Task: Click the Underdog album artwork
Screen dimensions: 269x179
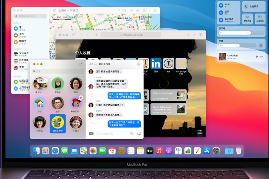Action: [222, 56]
